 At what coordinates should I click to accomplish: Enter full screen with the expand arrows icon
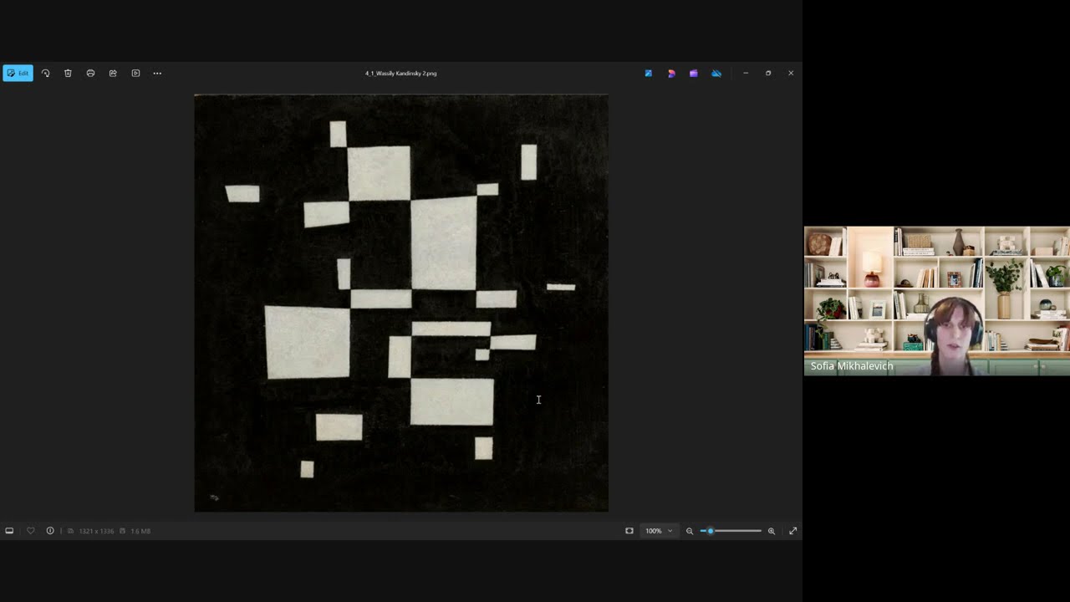click(x=793, y=531)
